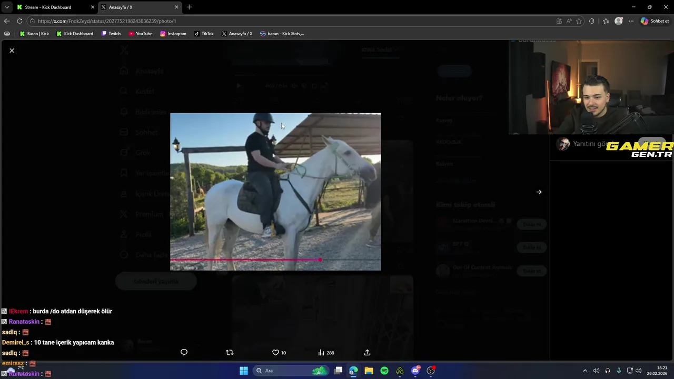The image size is (674, 379).
Task: Open the split screen apps icon
Action: click(x=559, y=21)
